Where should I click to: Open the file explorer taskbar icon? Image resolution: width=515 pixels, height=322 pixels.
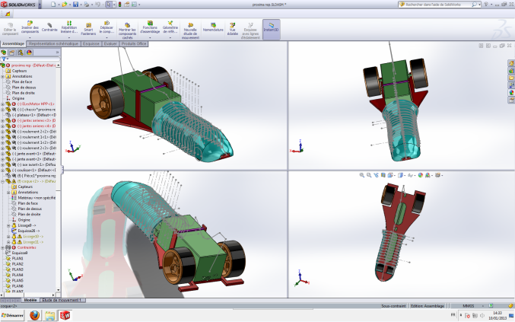(50, 316)
